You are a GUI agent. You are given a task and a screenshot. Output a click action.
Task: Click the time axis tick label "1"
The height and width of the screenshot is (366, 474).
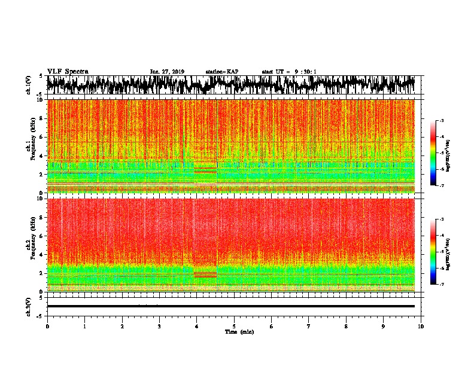84,327
